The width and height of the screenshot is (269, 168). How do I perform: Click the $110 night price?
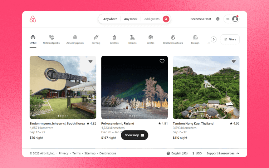180,138
